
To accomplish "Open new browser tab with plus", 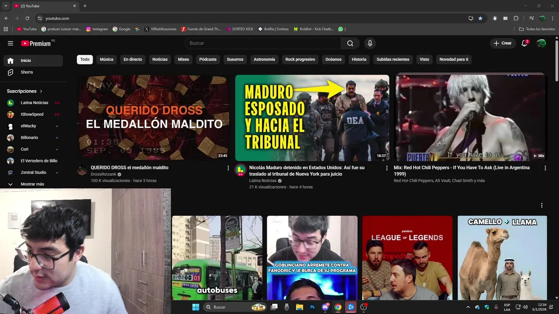I will pos(85,6).
